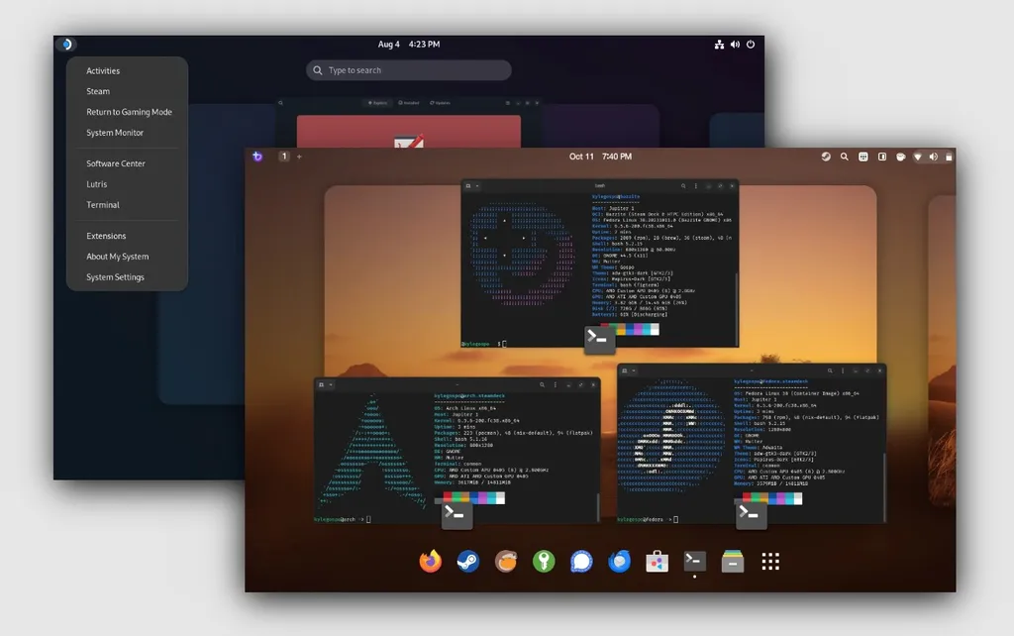
Task: Click the top bar magnifier search icon
Action: [x=844, y=157]
